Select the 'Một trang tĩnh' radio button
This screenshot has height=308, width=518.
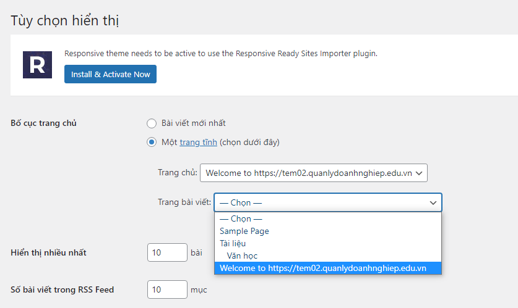click(152, 142)
